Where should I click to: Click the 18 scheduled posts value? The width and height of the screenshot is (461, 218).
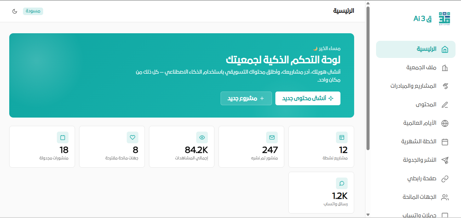pos(64,150)
